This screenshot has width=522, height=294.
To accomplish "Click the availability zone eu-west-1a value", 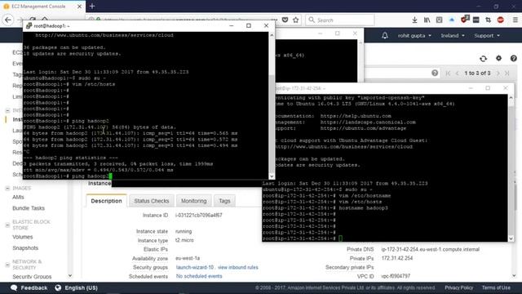I will 188,258.
